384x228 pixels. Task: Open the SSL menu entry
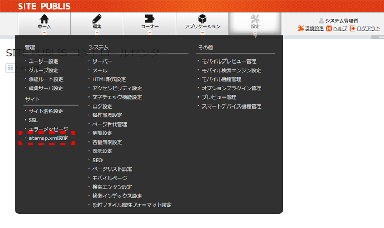point(33,120)
